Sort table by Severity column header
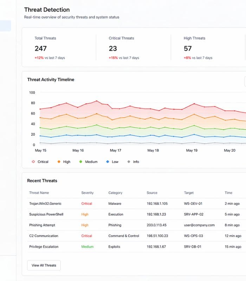 coord(88,193)
